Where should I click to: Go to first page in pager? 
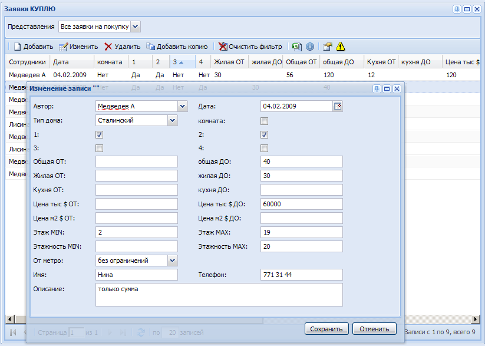coord(13,332)
